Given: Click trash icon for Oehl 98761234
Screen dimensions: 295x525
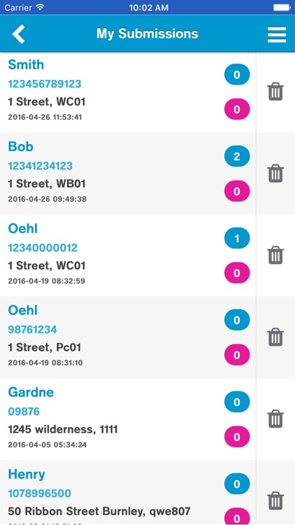Looking at the screenshot, I should coord(275,337).
